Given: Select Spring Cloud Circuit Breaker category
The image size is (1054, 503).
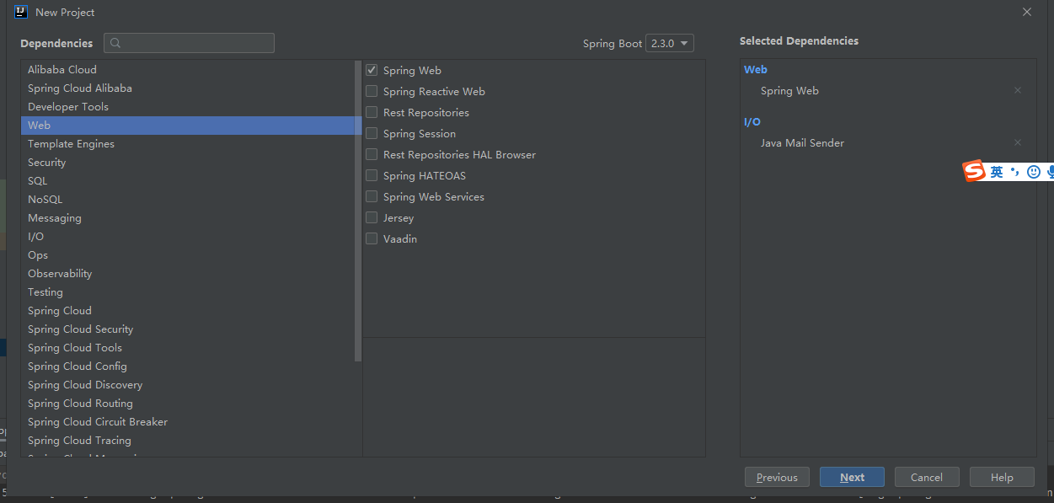Looking at the screenshot, I should tap(188, 421).
